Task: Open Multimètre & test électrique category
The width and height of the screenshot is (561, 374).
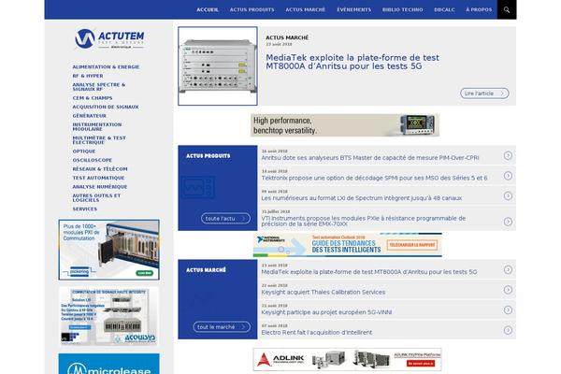Action: pyautogui.click(x=99, y=140)
